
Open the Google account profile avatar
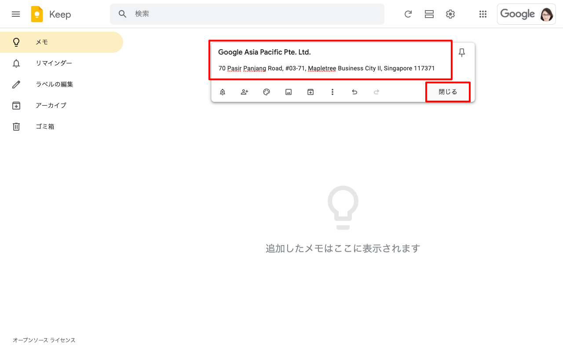point(547,15)
